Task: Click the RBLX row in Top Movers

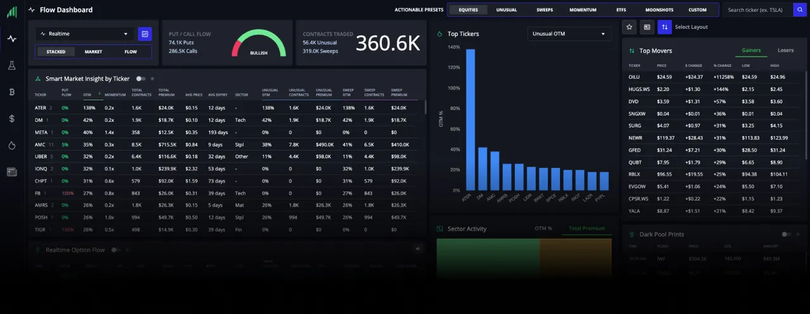Action: point(714,174)
